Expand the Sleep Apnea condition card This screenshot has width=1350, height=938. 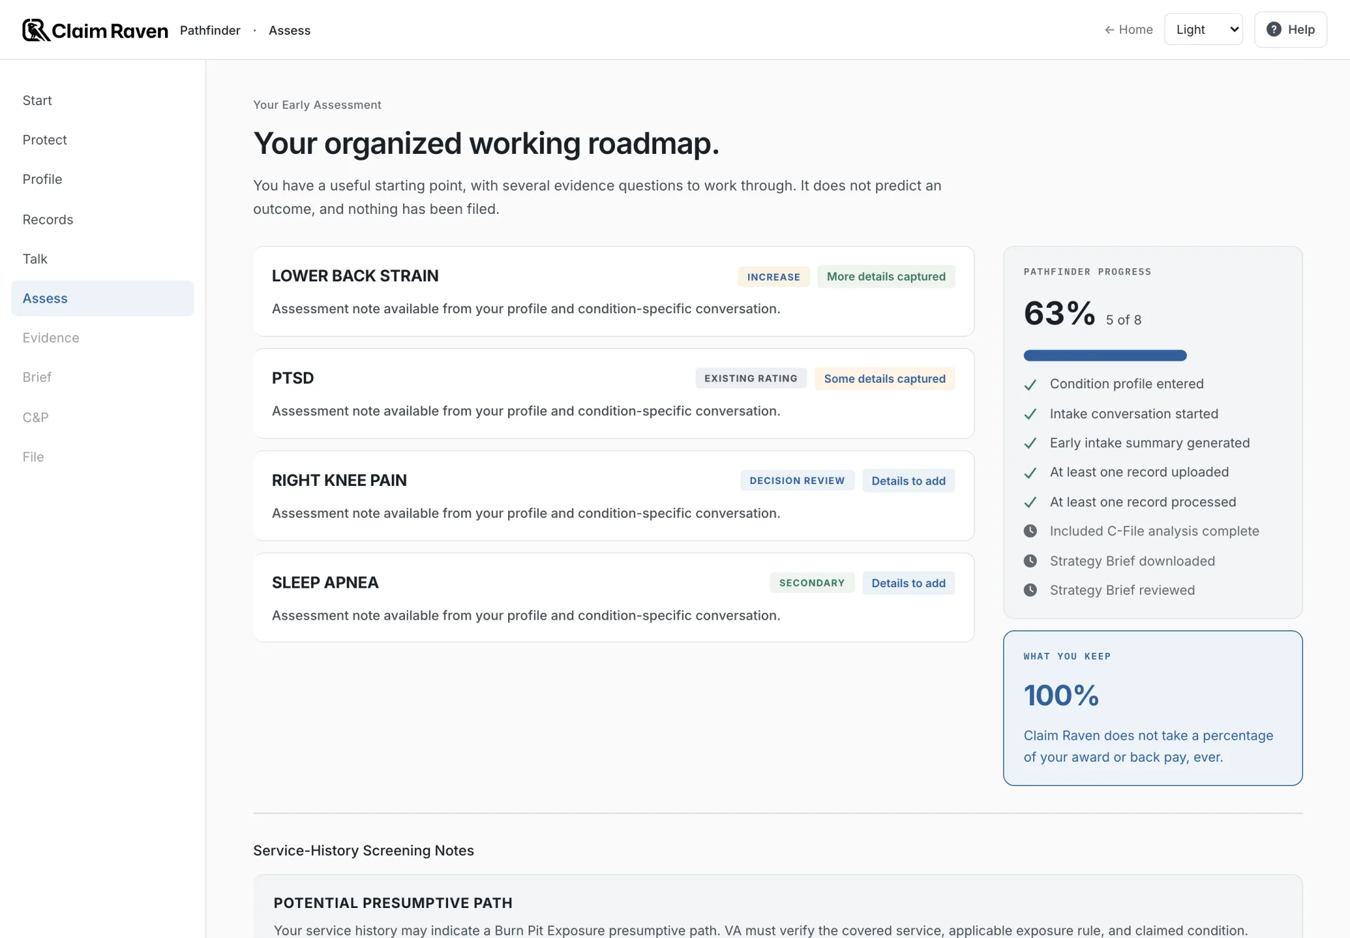tap(613, 598)
